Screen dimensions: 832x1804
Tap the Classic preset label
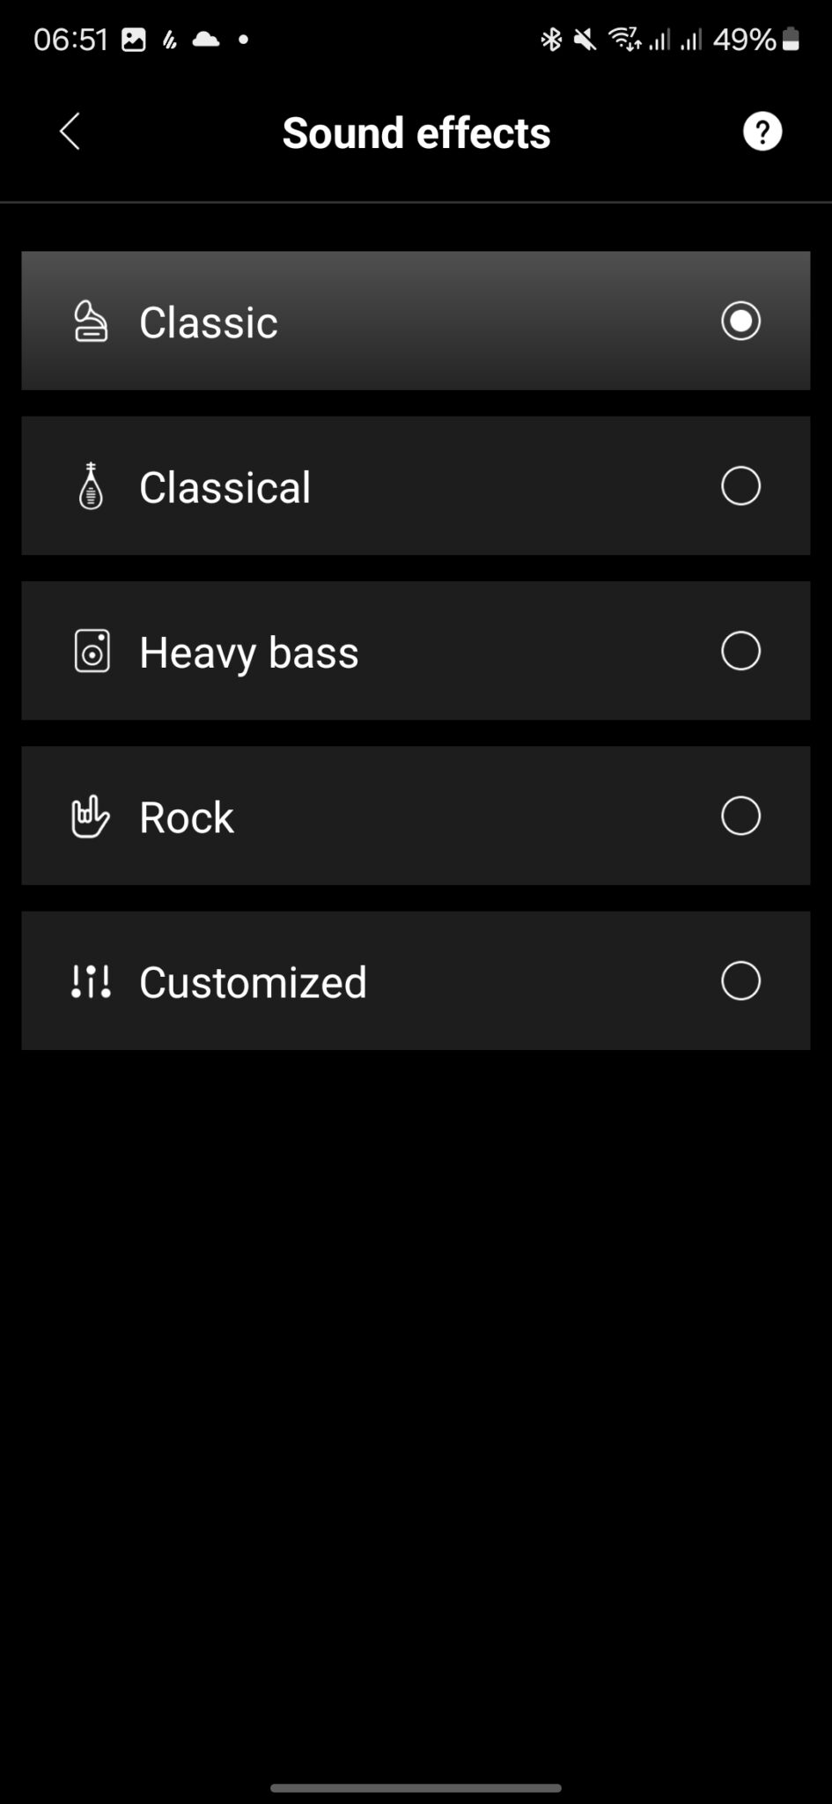coord(209,322)
